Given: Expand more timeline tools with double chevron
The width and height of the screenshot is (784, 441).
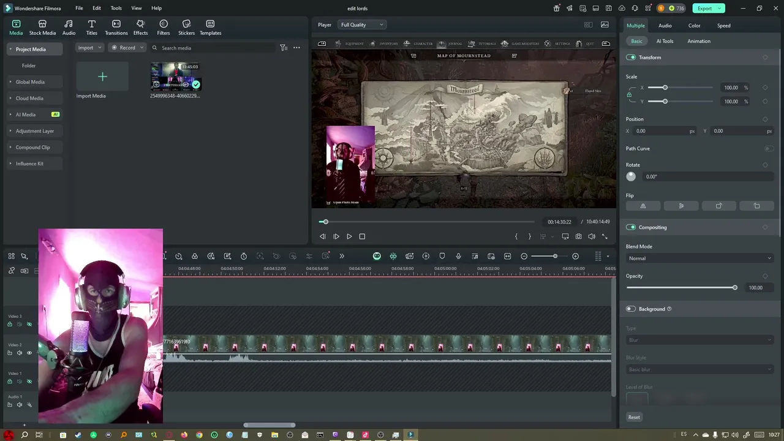Looking at the screenshot, I should [x=342, y=256].
